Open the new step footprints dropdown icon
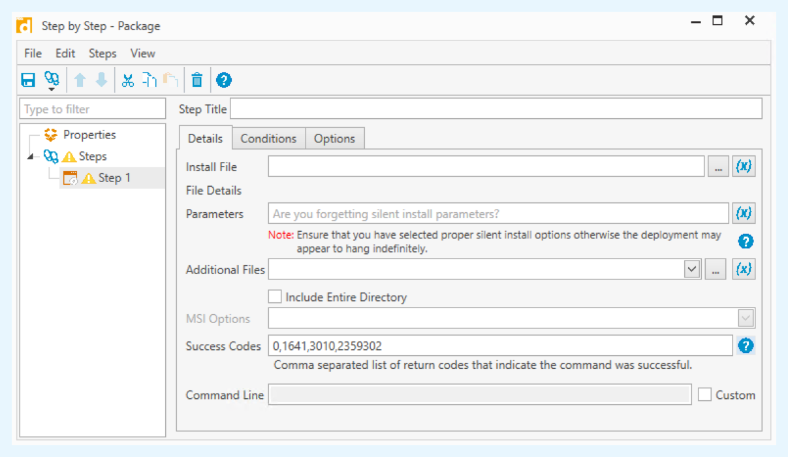 click(52, 81)
